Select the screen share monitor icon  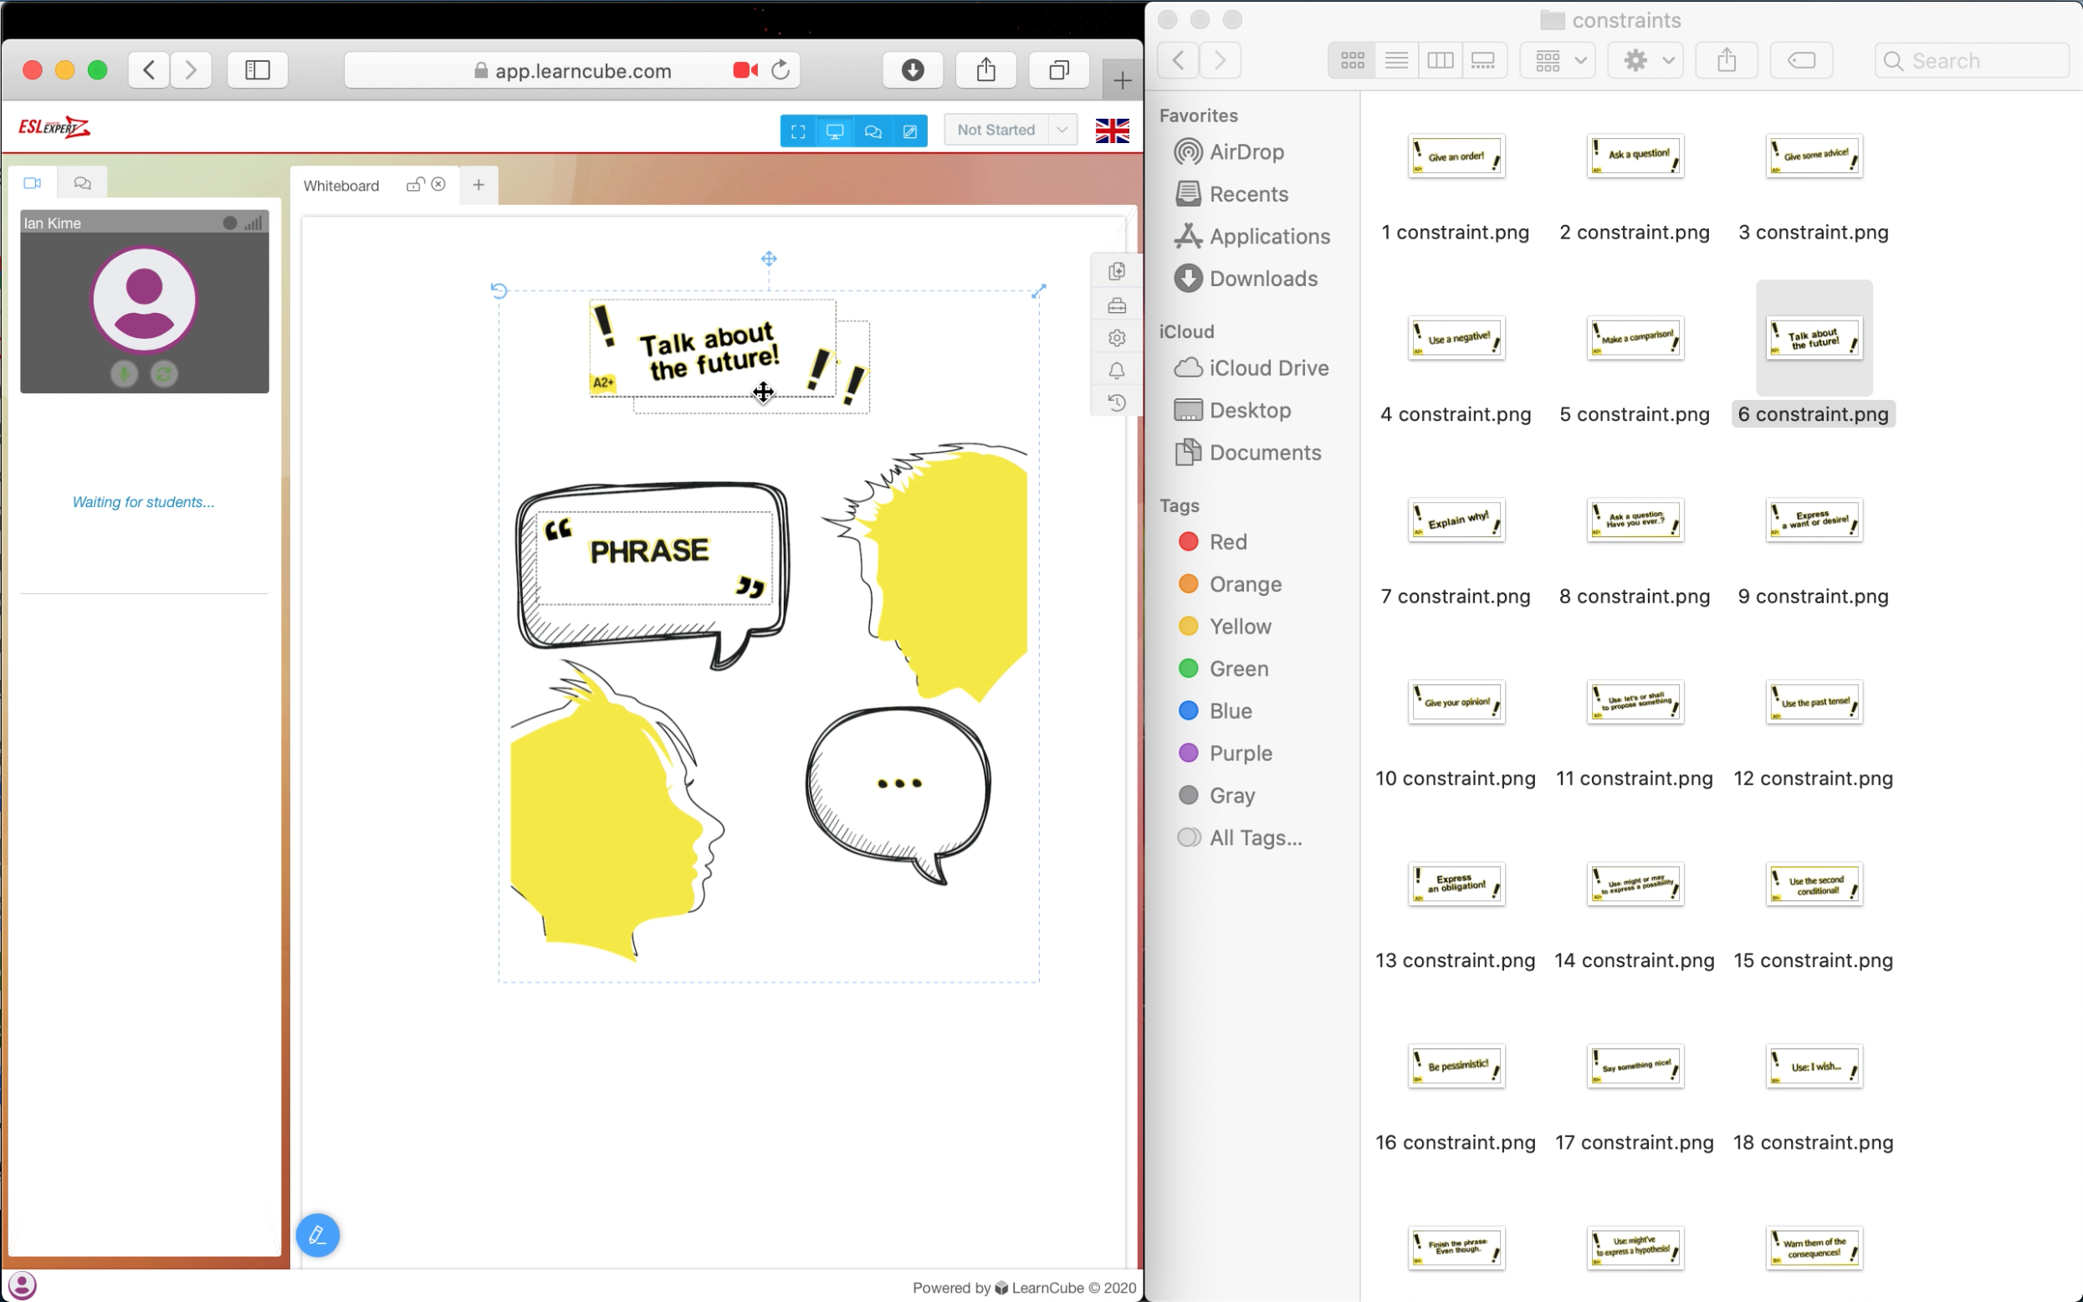click(835, 131)
